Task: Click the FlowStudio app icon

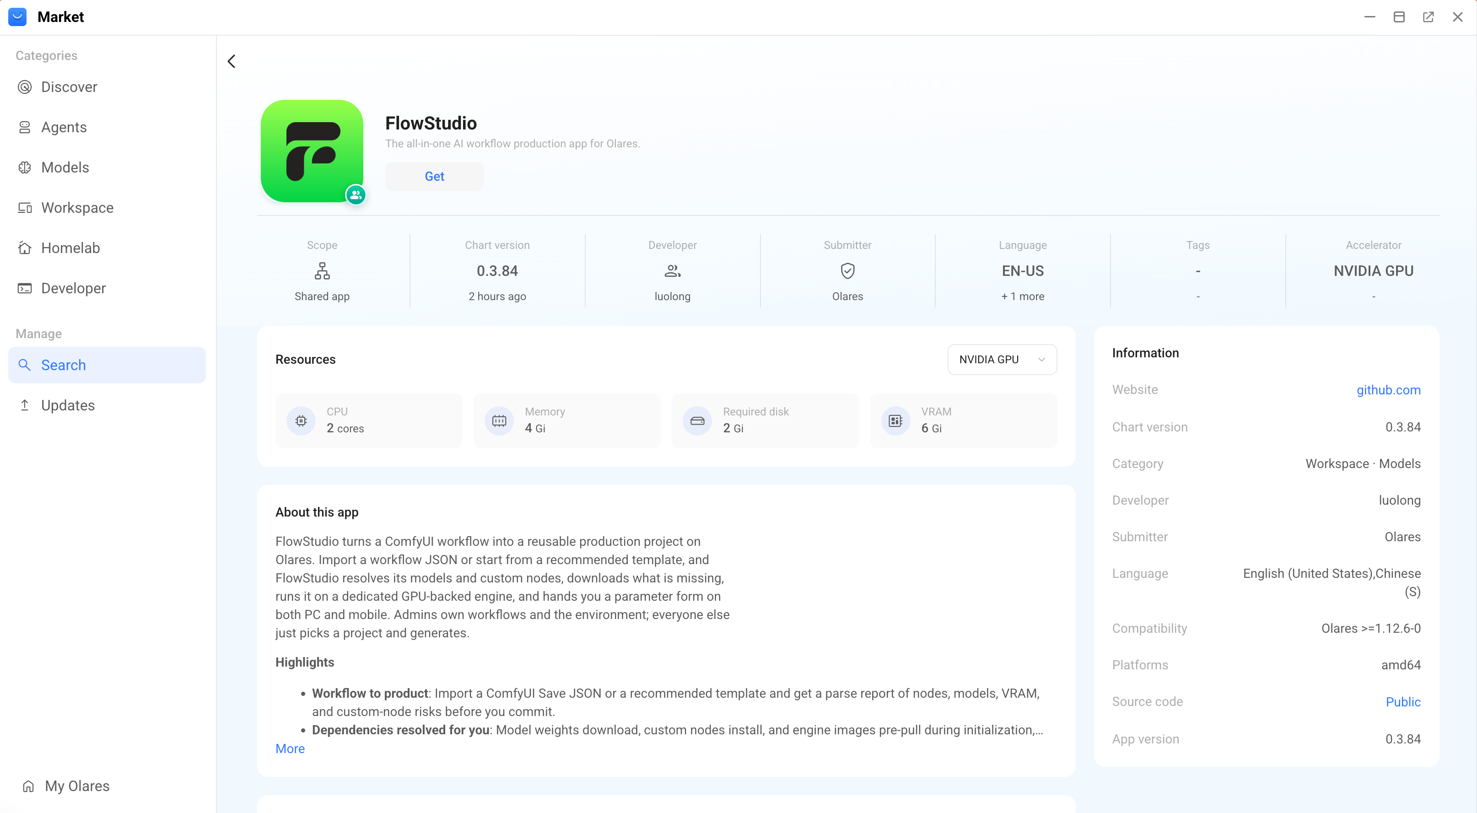Action: (x=312, y=151)
